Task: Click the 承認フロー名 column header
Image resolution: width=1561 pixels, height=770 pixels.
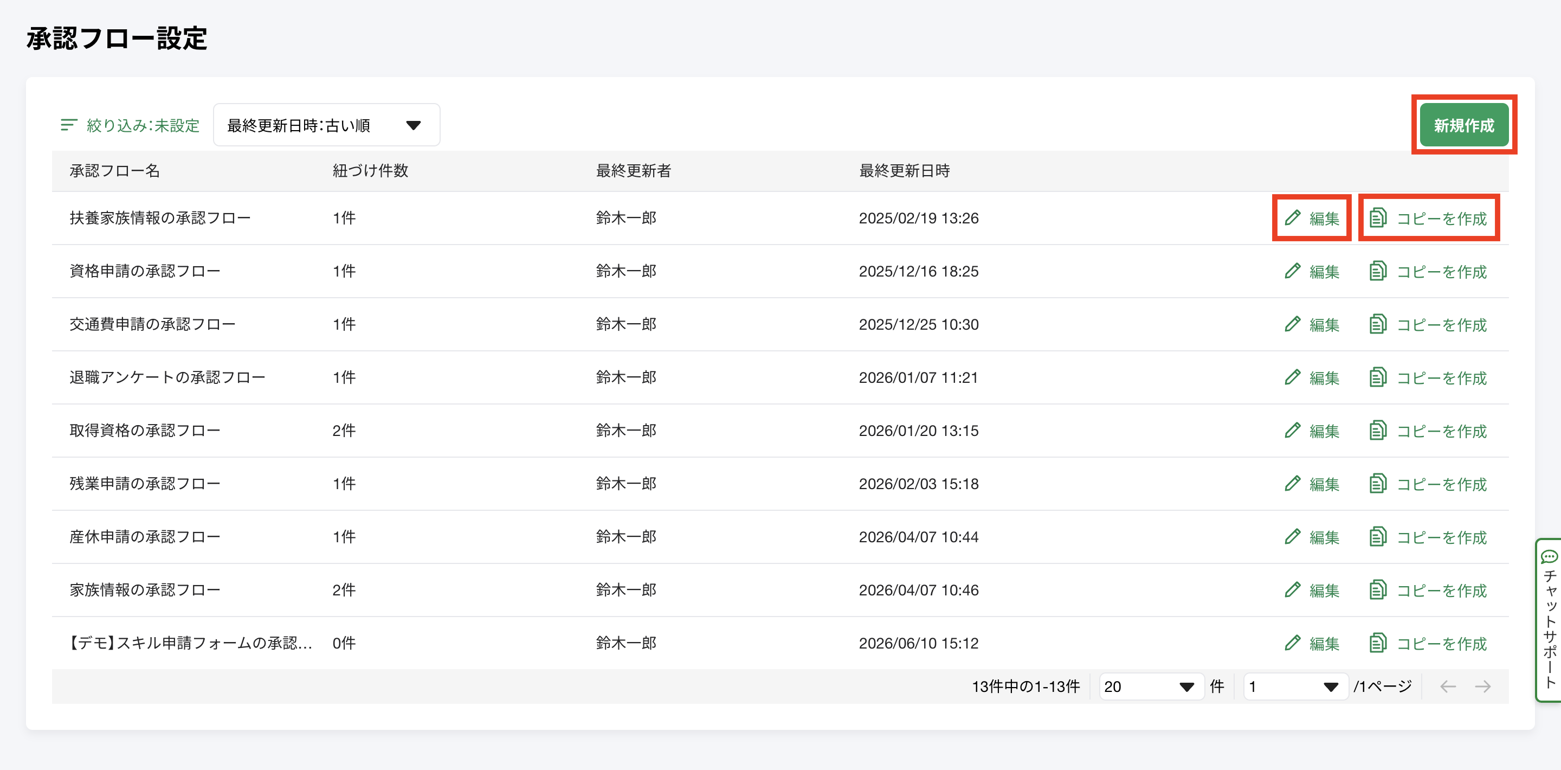Action: tap(114, 170)
